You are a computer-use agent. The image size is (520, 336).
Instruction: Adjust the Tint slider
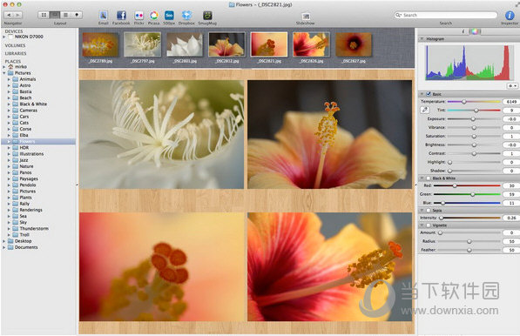coord(476,110)
